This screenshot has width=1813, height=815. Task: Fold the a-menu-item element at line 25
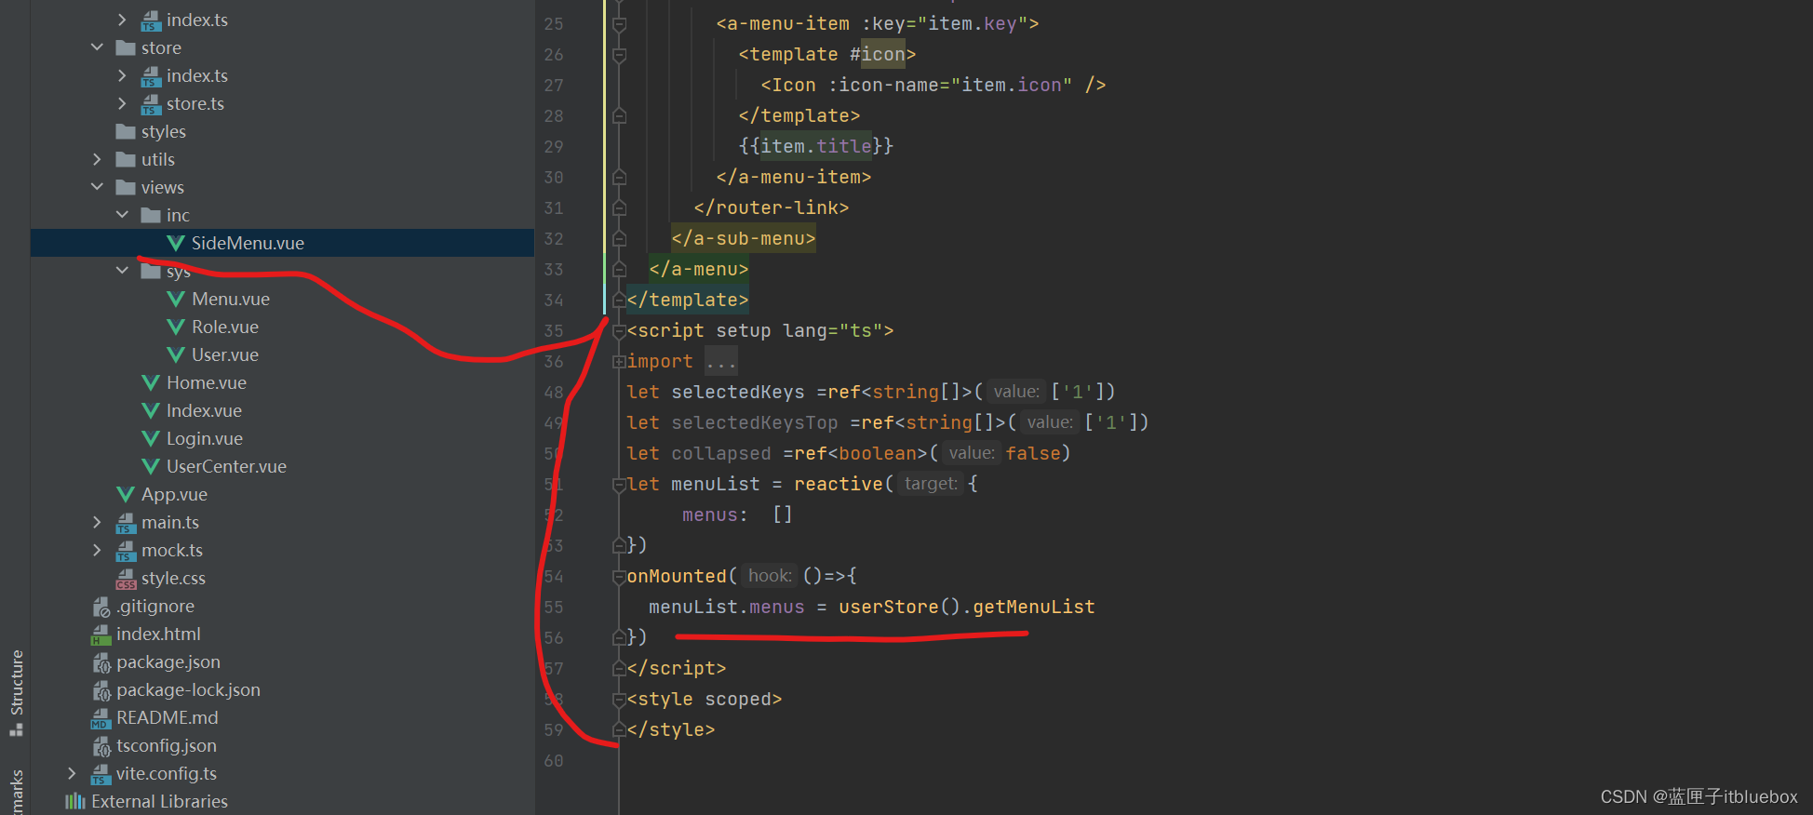(x=619, y=24)
